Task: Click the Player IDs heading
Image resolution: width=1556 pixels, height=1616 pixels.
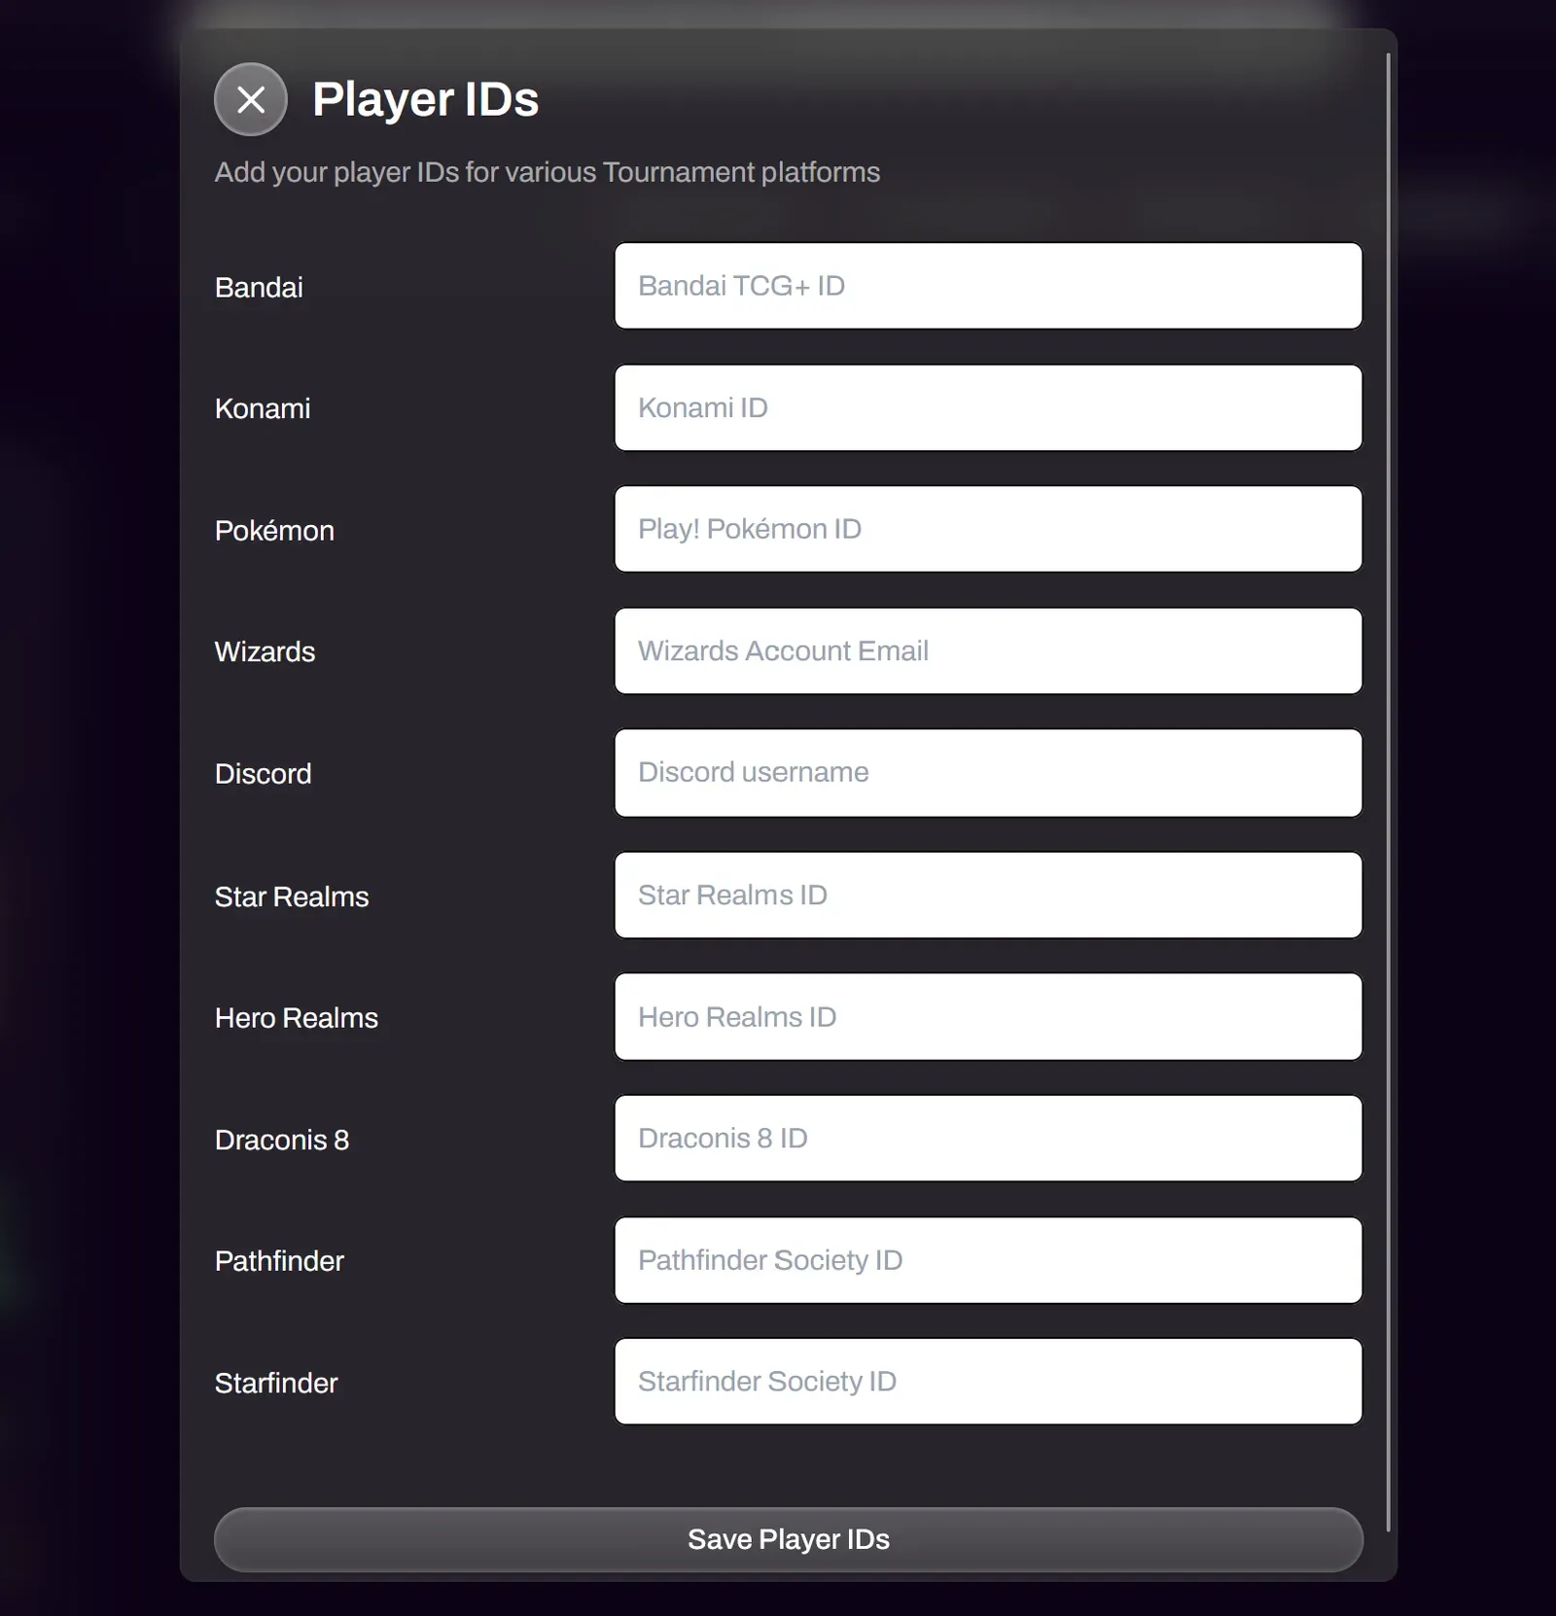Action: pos(426,99)
